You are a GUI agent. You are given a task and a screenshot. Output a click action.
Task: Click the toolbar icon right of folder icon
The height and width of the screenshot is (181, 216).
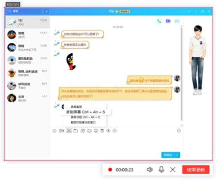click(83, 131)
